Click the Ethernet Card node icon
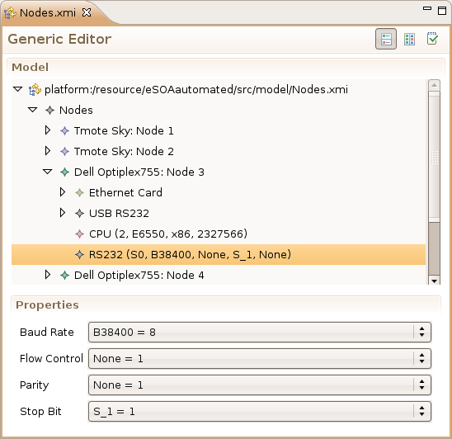 (79, 192)
